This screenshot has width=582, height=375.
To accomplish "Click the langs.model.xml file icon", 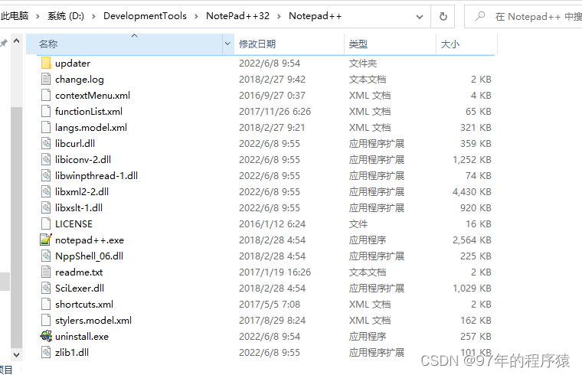I will tap(46, 127).
